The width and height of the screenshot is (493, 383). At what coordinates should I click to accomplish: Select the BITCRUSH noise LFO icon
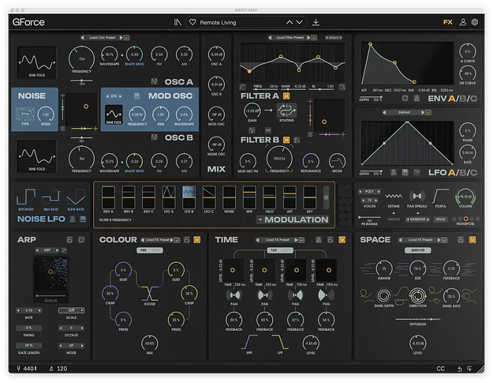pos(26,197)
